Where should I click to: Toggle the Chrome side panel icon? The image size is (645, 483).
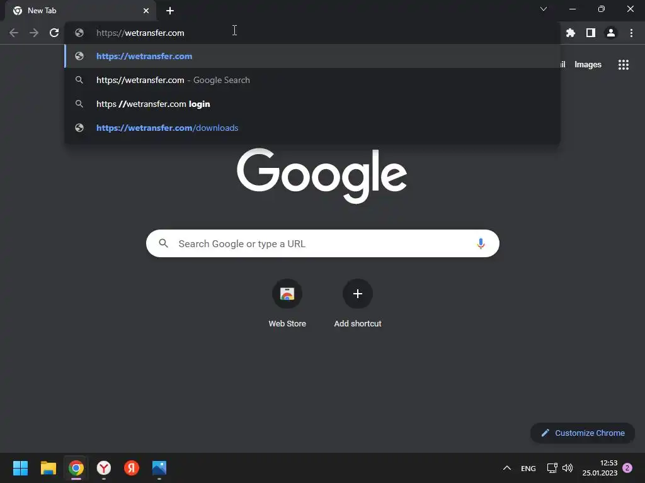coord(591,33)
